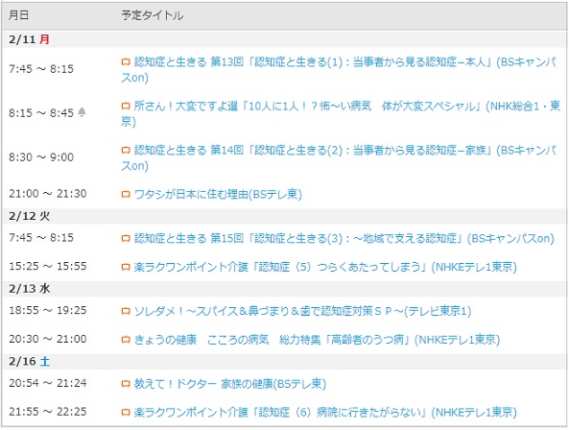
Task: Click icon before 認知症と生きる 第15回 link
Action: [x=126, y=238]
